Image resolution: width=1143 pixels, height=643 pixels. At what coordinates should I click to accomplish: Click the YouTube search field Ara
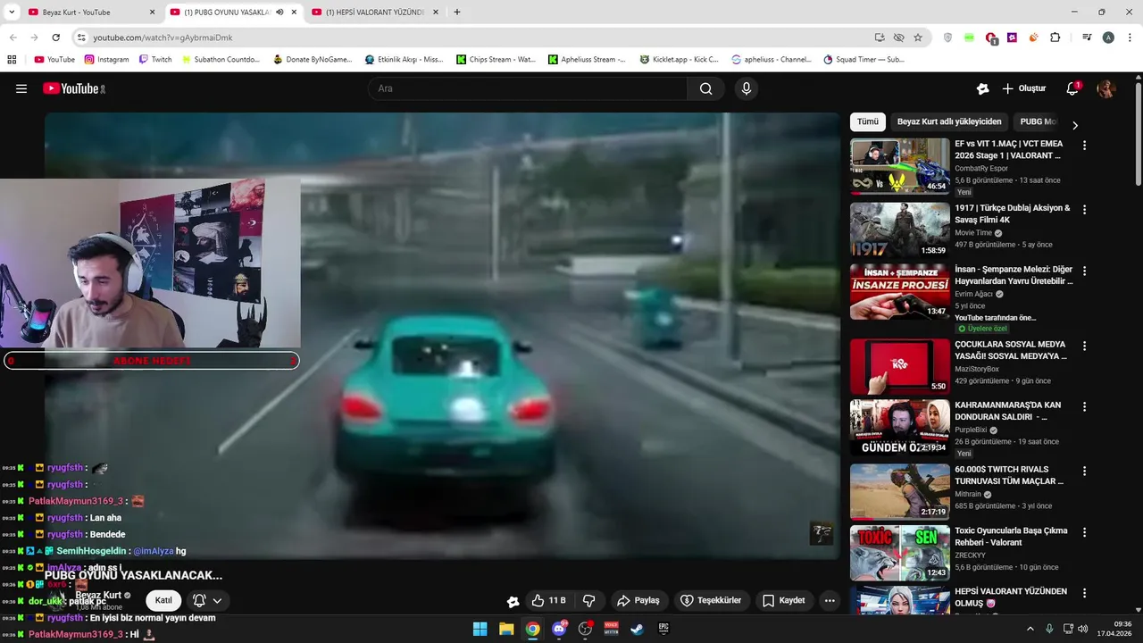[x=527, y=88]
